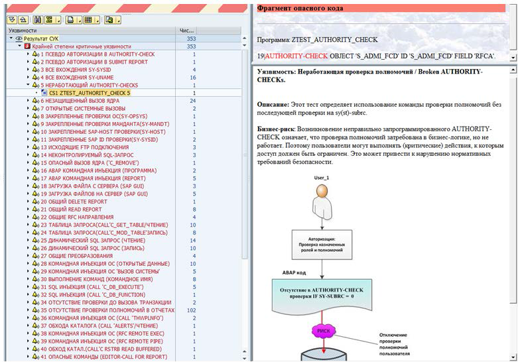Click the Sigma totals toolbar icon

point(49,20)
